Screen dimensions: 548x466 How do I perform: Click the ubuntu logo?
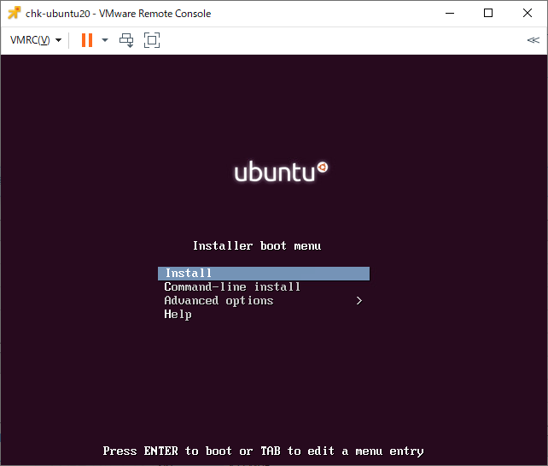[281, 171]
